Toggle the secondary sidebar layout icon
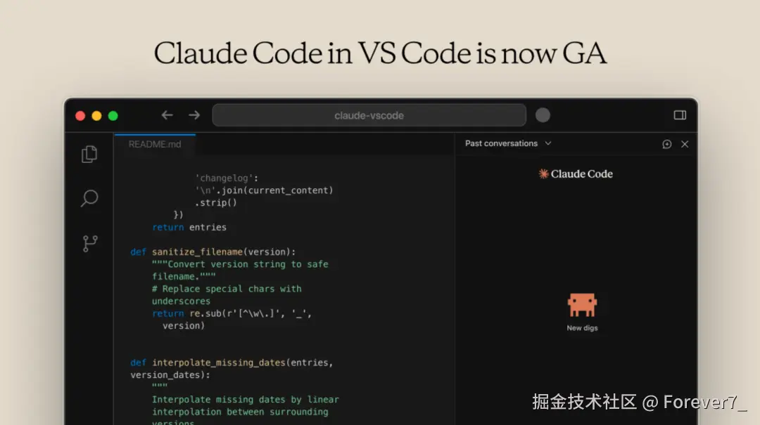The height and width of the screenshot is (425, 760). pos(680,115)
